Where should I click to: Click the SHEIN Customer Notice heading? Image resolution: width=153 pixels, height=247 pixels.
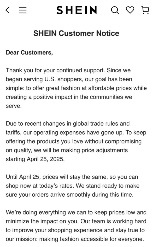(76, 33)
